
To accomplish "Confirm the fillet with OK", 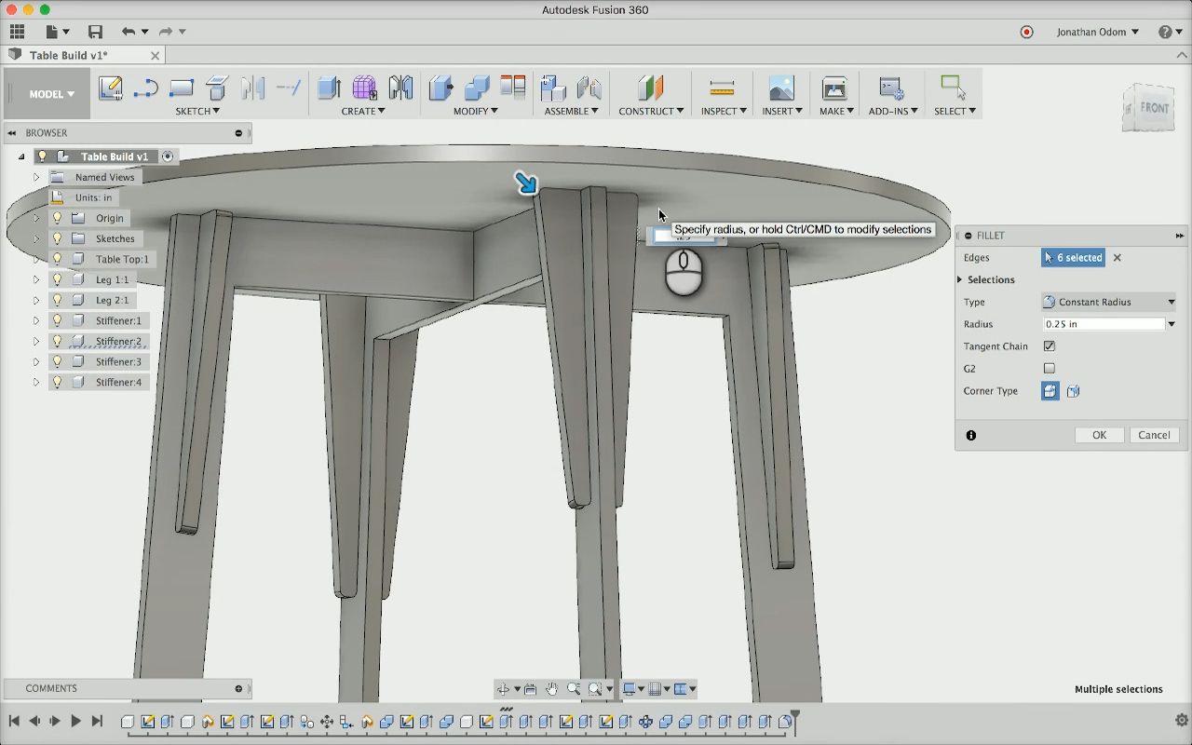I will (x=1100, y=435).
